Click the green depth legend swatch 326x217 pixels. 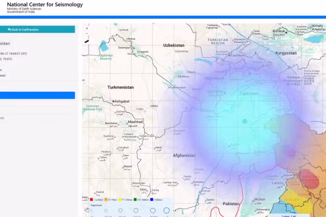click(x=135, y=200)
